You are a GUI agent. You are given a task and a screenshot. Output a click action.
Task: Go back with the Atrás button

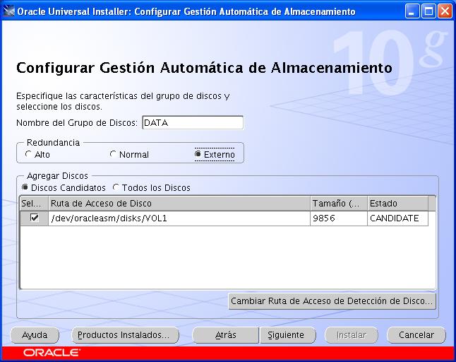(x=226, y=335)
